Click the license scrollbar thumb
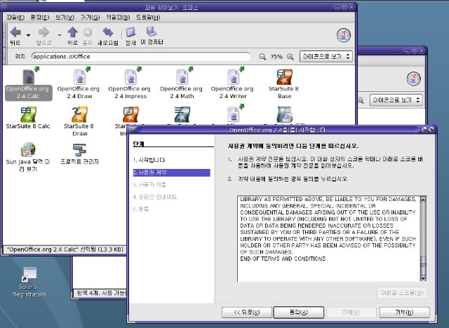The height and width of the screenshot is (328, 449). point(423,266)
